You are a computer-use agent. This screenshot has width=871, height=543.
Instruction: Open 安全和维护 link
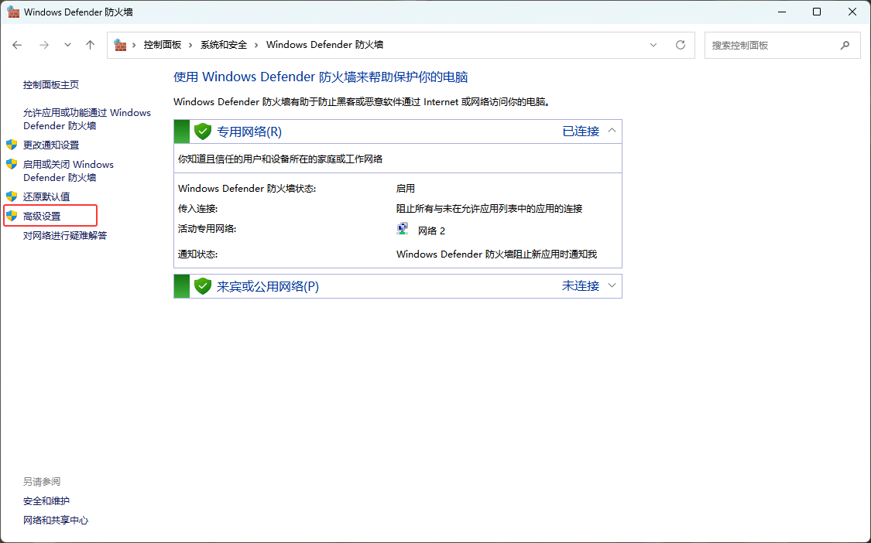[x=46, y=500]
